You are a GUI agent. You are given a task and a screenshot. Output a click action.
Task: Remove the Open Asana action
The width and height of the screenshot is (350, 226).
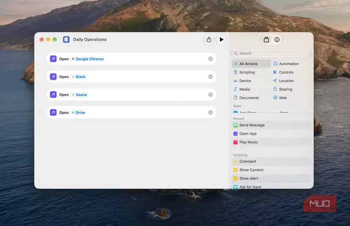[210, 95]
